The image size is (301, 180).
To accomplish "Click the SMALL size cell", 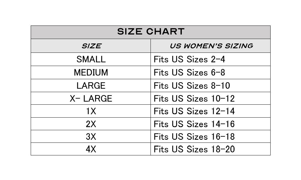I will click(x=91, y=59).
